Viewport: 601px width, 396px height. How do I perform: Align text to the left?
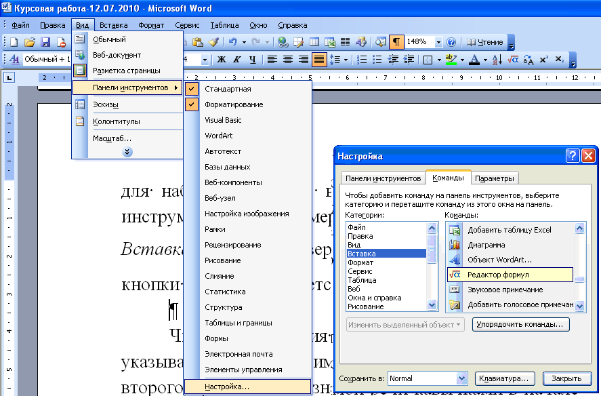point(272,60)
